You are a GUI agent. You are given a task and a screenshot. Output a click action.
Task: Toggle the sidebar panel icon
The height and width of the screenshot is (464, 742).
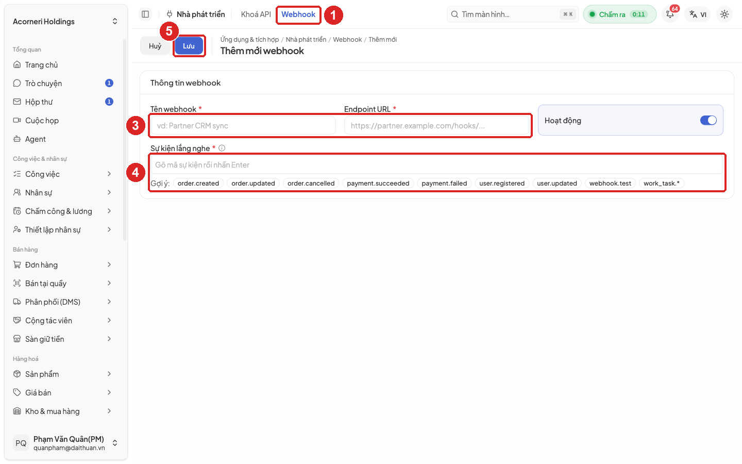145,14
